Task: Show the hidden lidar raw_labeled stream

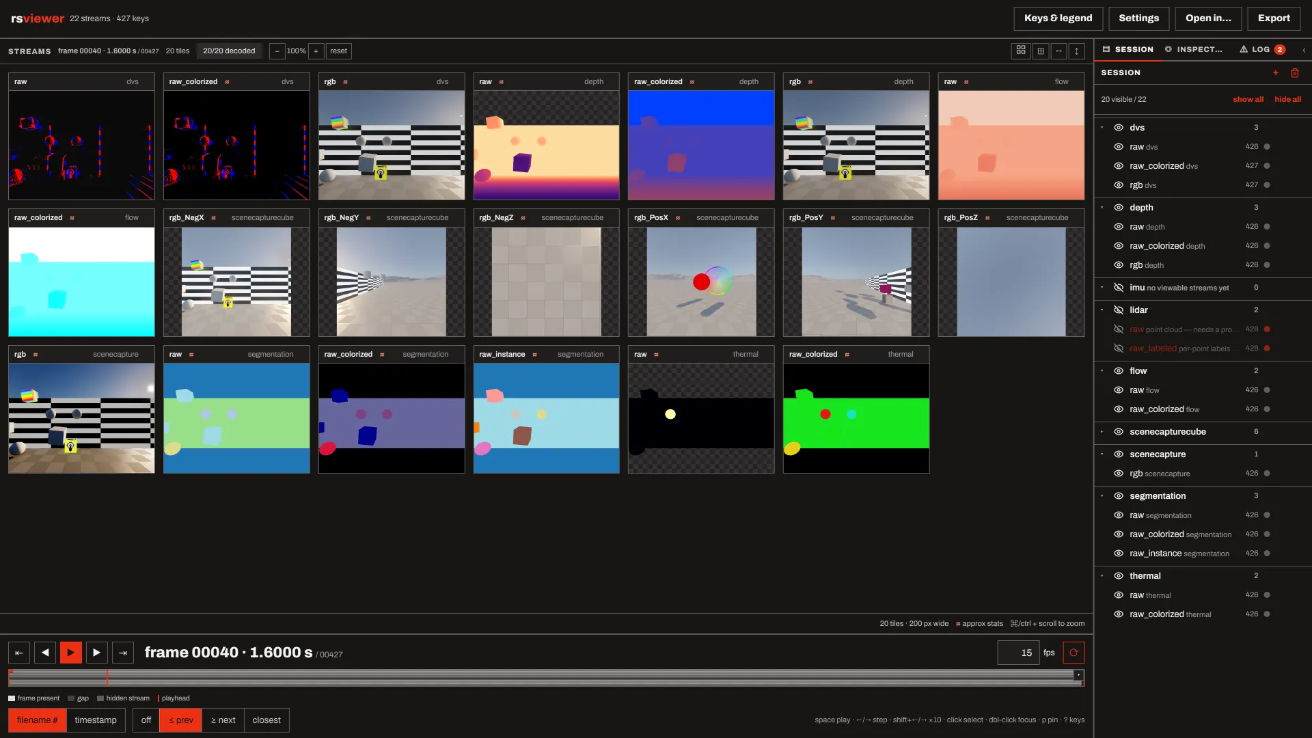Action: pos(1119,348)
